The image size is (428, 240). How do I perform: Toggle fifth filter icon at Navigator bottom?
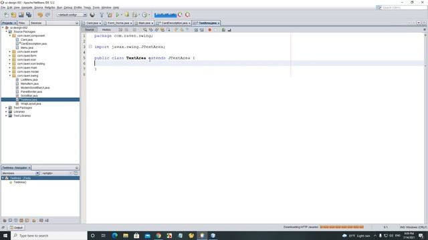click(x=27, y=221)
